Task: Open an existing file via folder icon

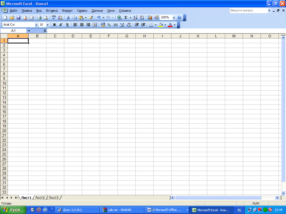Action: coord(12,18)
